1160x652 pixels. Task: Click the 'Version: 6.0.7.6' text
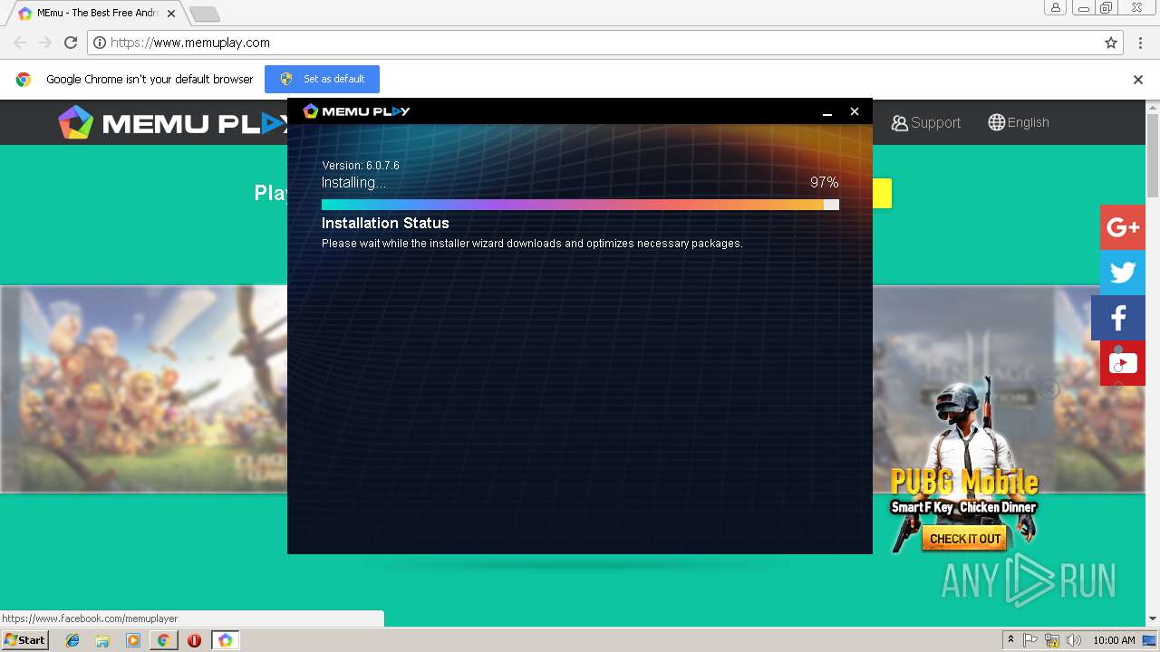pyautogui.click(x=361, y=166)
